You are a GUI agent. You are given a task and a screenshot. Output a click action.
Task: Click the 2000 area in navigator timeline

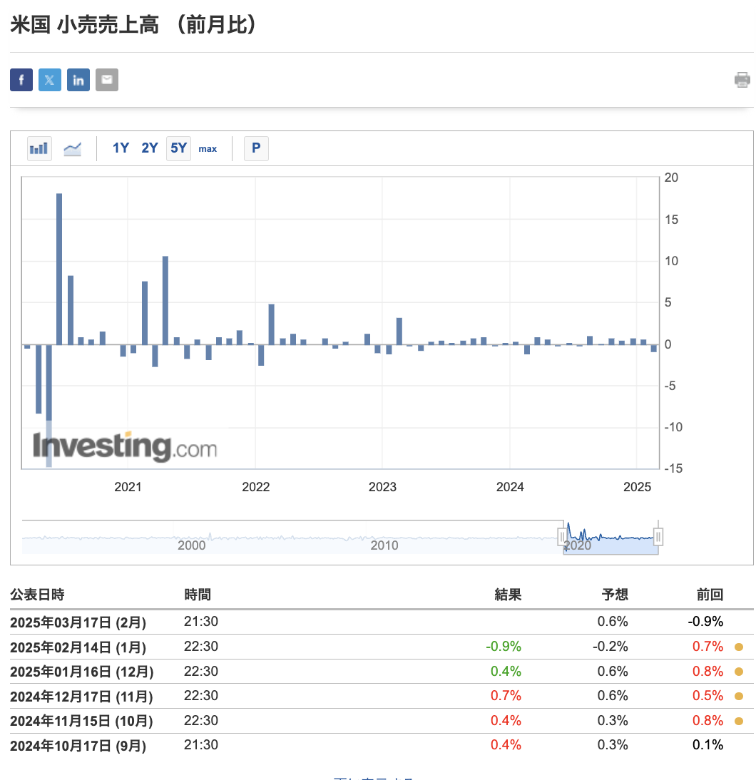pos(192,545)
